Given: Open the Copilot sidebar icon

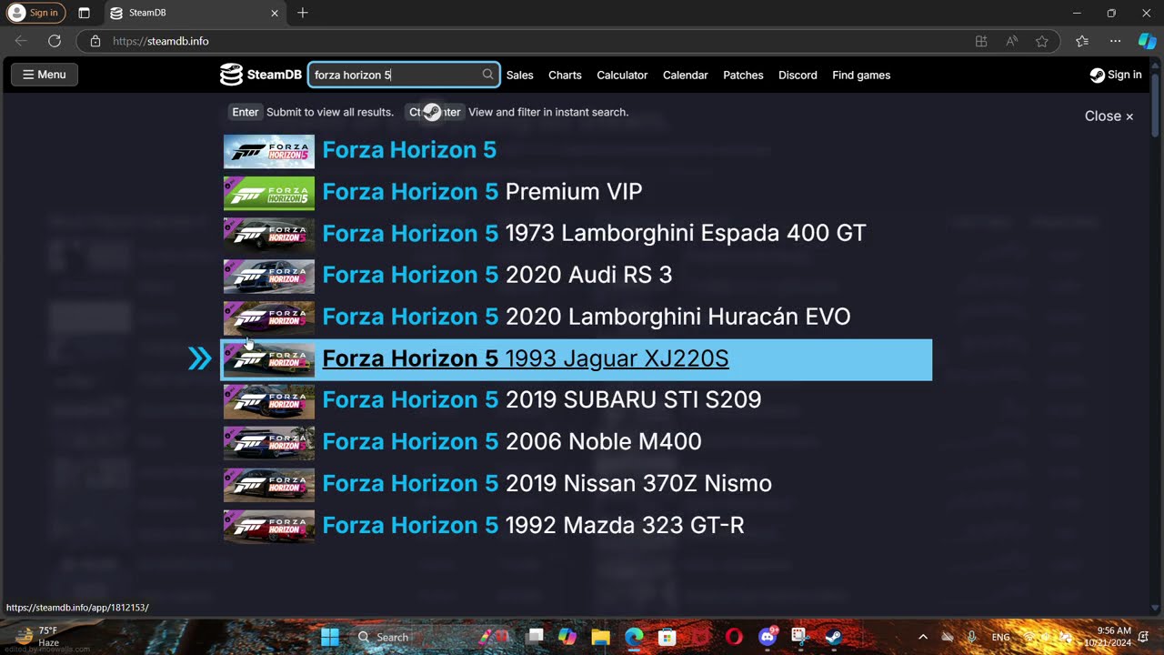Looking at the screenshot, I should pyautogui.click(x=1147, y=41).
